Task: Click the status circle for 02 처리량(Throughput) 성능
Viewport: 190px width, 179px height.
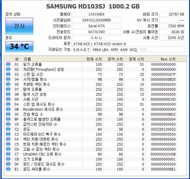Action: 8,69
